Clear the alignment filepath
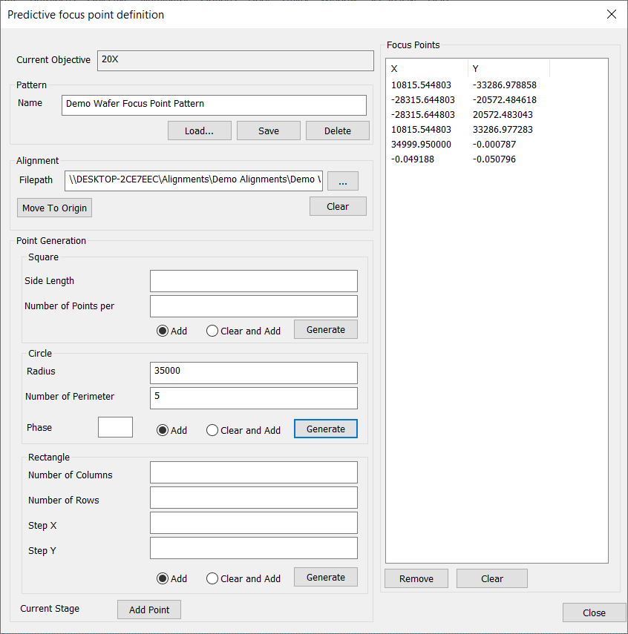628x634 pixels. coord(337,206)
